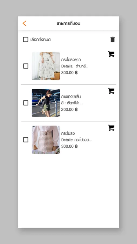
Task: Go back using the orange arrow
Action: pos(24,23)
